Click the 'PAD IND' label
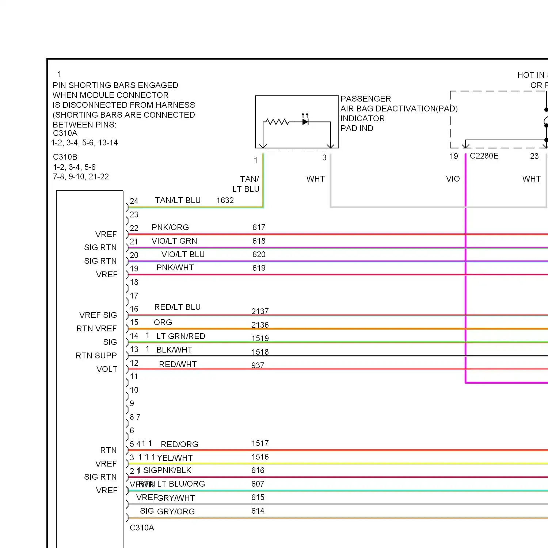 (x=357, y=129)
